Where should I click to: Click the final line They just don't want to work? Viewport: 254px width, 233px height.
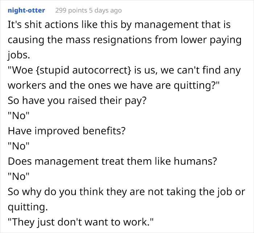pyautogui.click(x=81, y=222)
